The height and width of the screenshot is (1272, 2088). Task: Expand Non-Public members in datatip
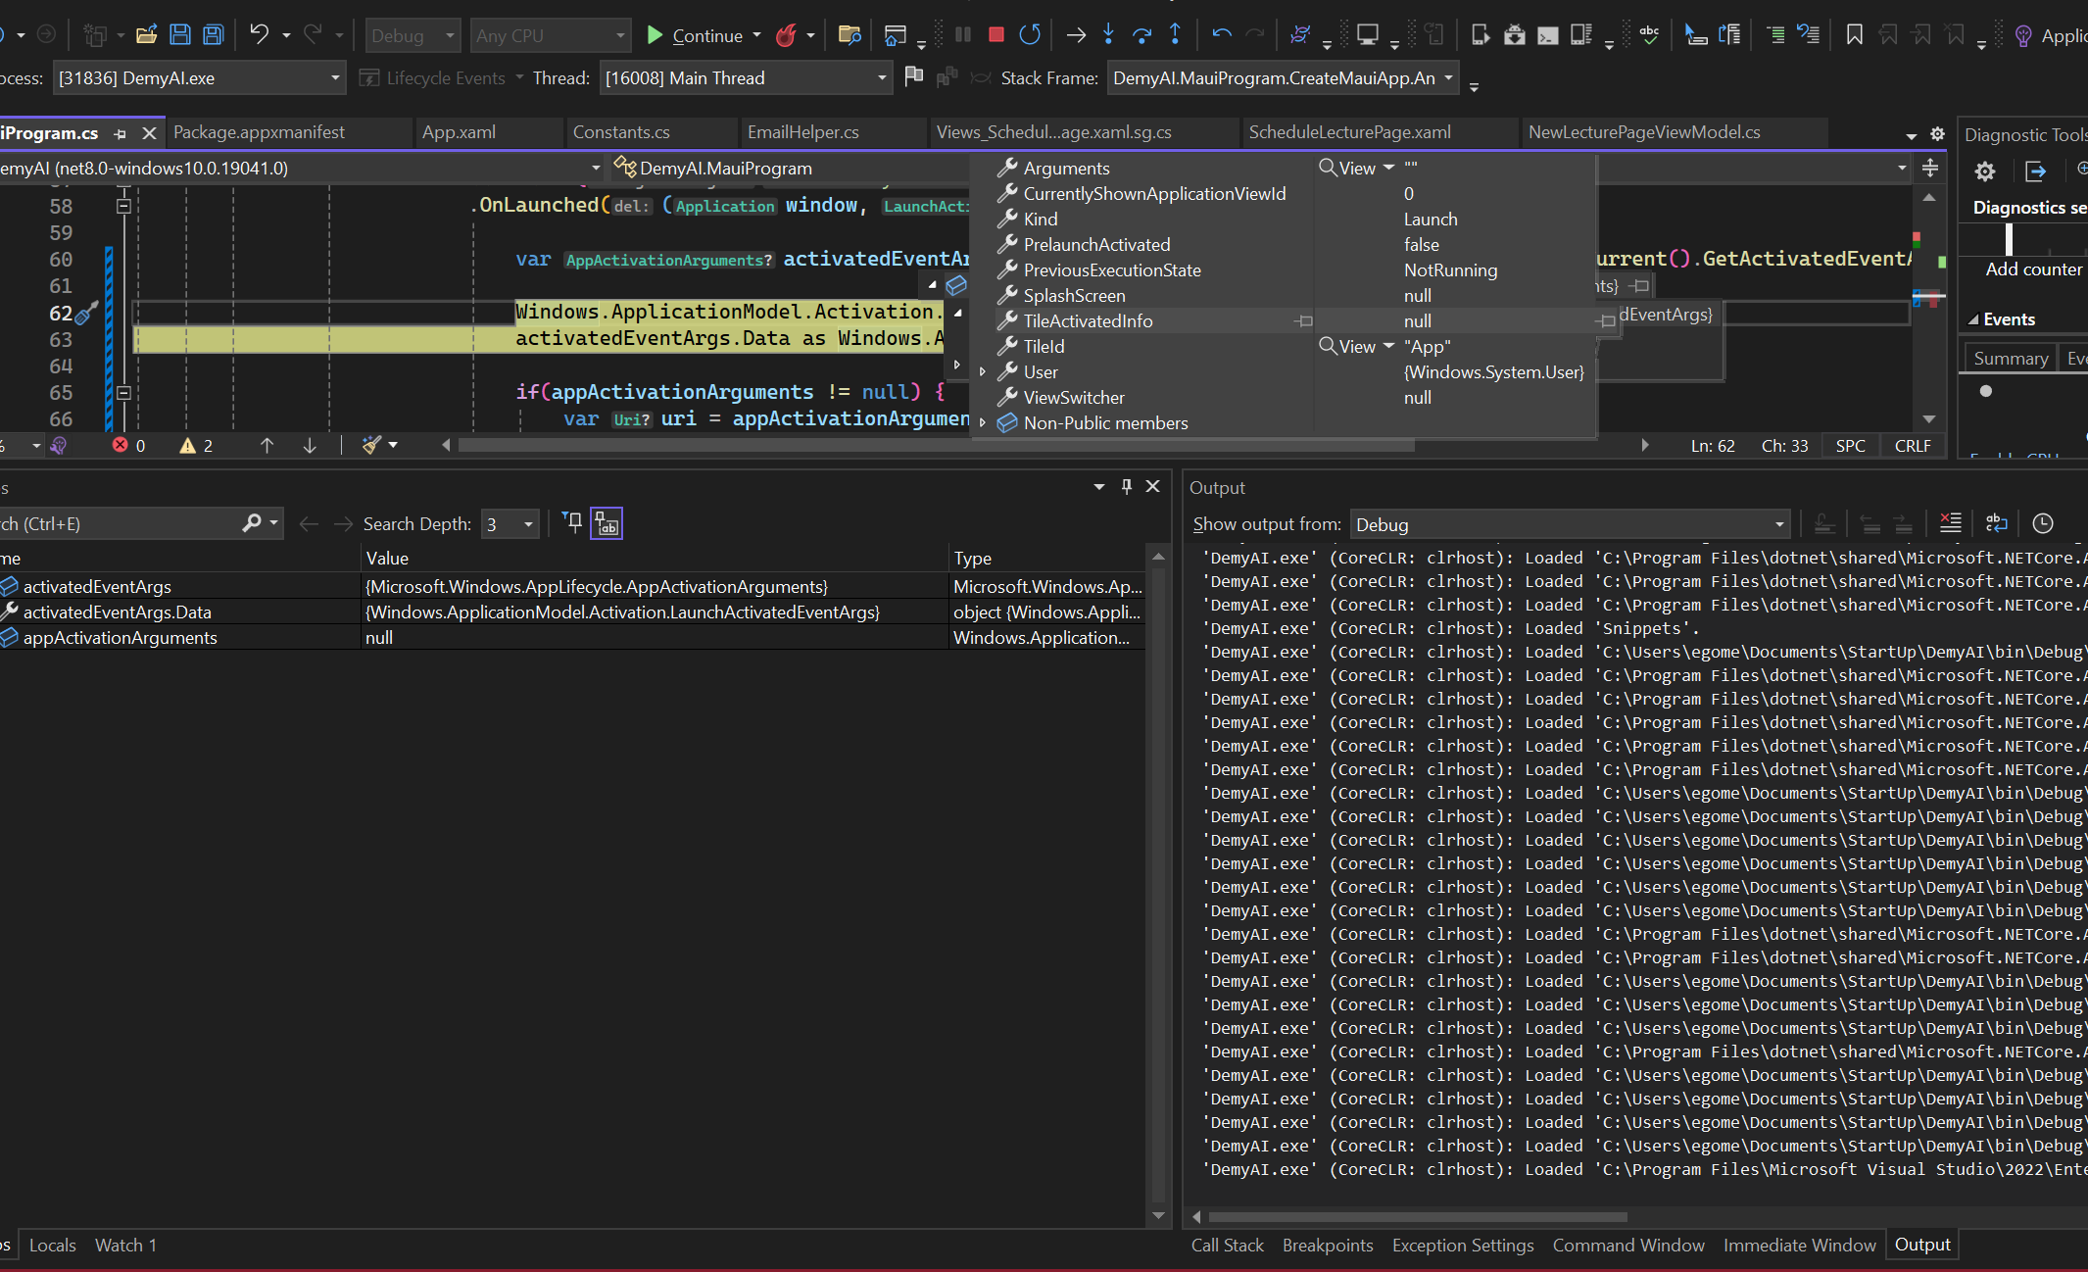pyautogui.click(x=983, y=423)
